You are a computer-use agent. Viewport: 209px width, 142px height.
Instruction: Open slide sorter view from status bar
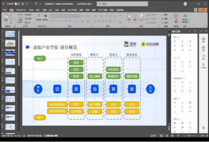tap(167, 136)
